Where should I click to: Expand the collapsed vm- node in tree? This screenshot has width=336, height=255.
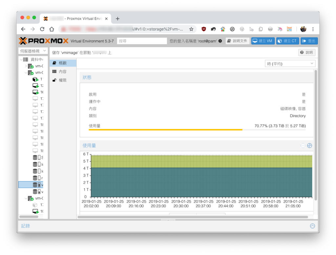click(26, 66)
